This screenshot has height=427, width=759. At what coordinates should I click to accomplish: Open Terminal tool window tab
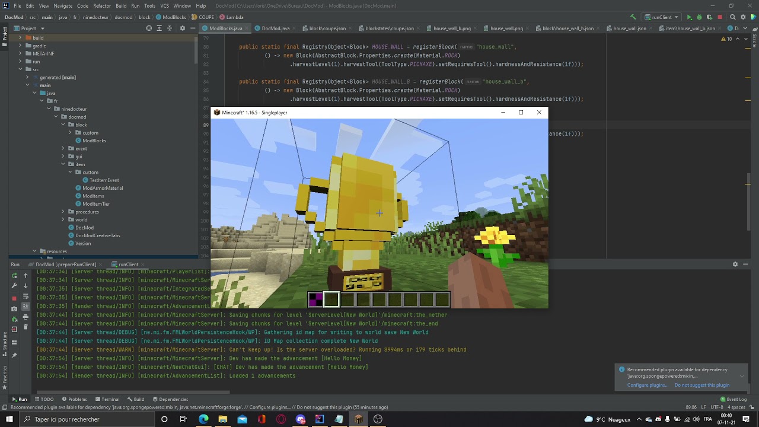point(107,399)
